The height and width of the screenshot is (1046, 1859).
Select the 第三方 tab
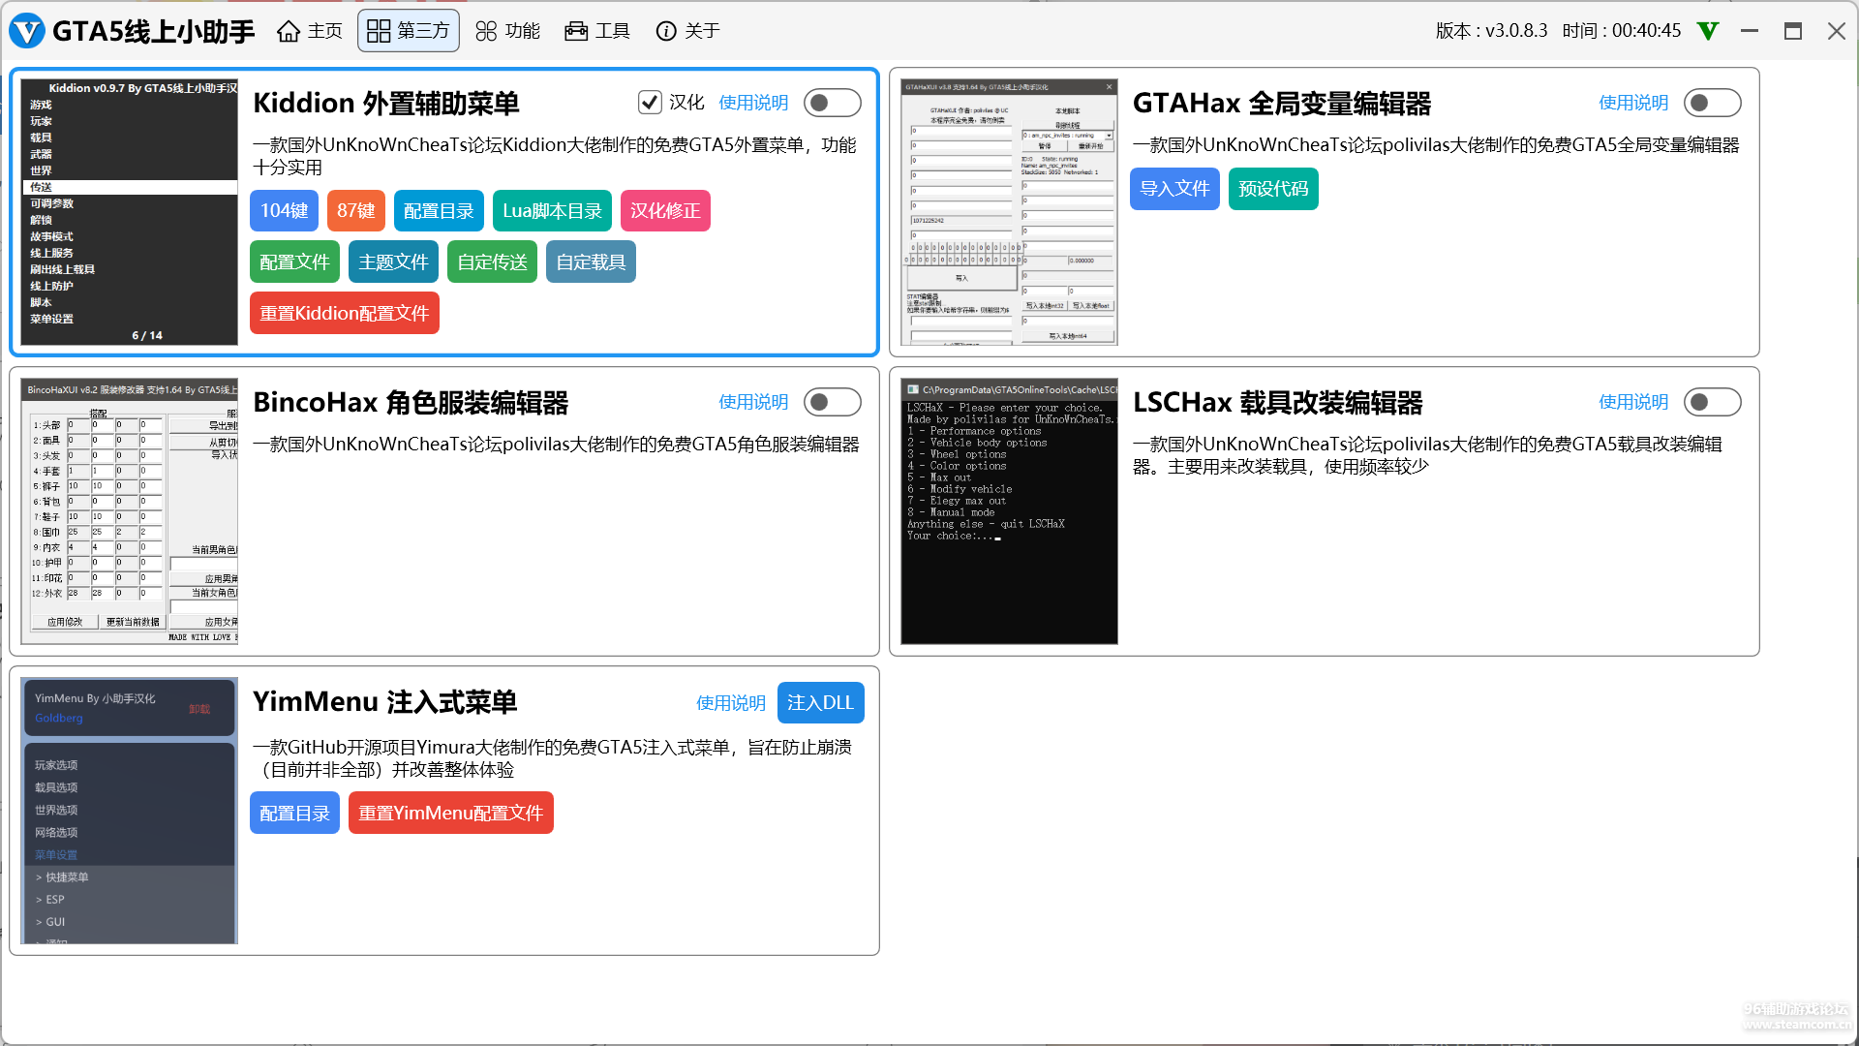tap(408, 31)
